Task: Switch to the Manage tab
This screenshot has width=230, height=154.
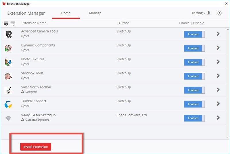Action: 95,13
